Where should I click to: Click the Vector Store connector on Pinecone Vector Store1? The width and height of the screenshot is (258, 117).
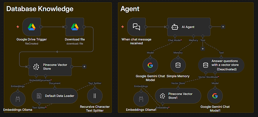(178, 88)
